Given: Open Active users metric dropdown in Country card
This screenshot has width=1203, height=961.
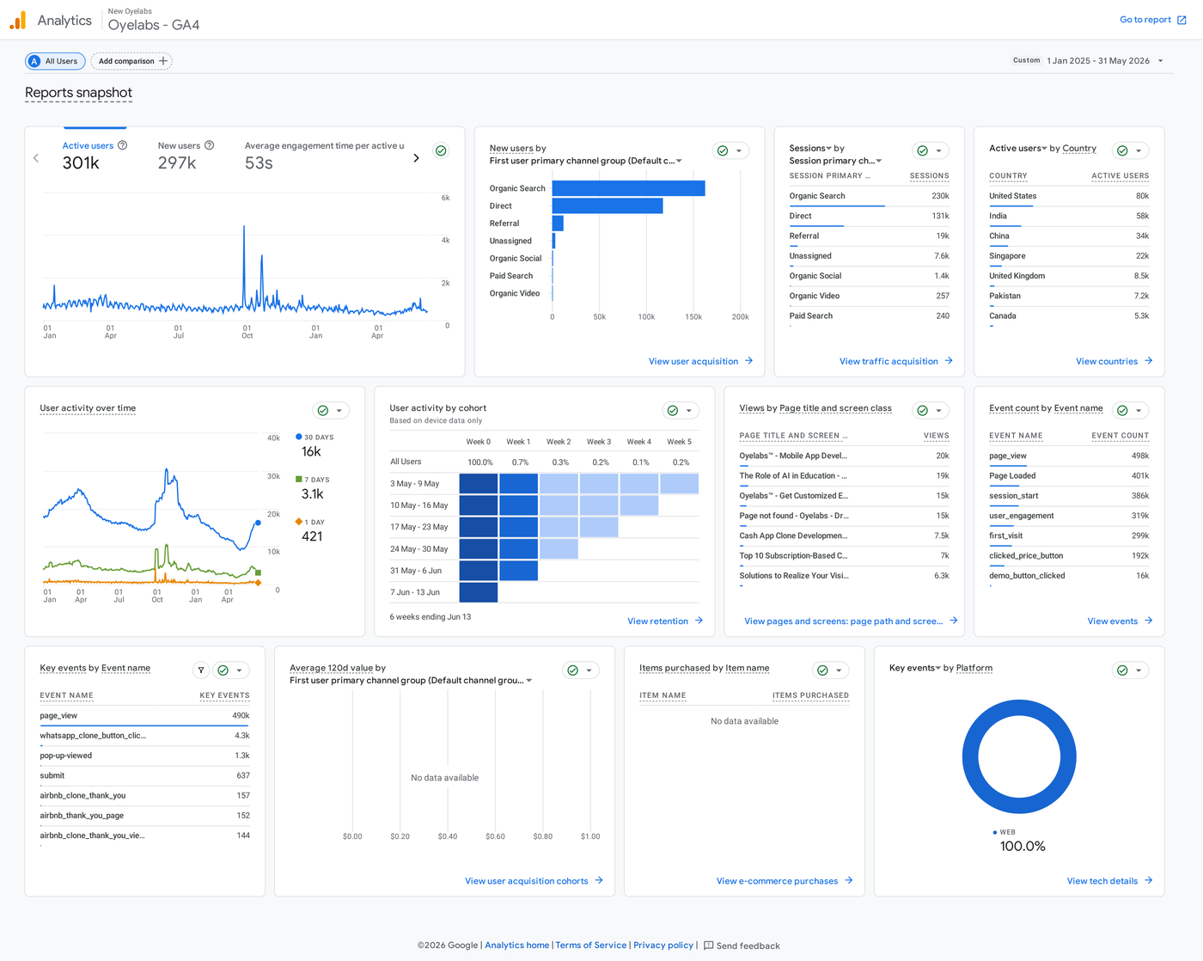Looking at the screenshot, I should (1017, 148).
